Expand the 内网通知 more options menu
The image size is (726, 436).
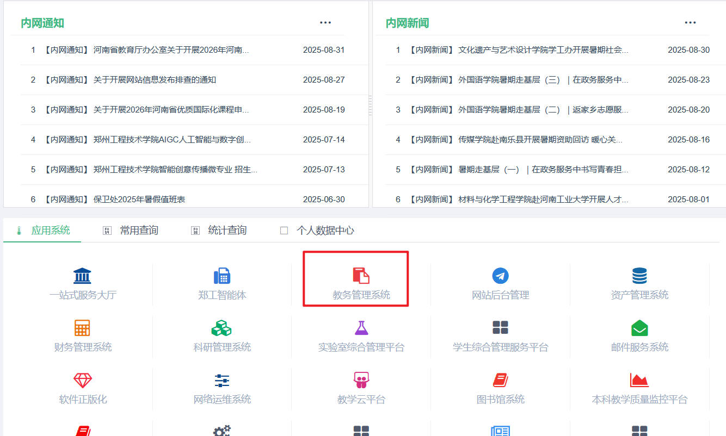pos(325,23)
